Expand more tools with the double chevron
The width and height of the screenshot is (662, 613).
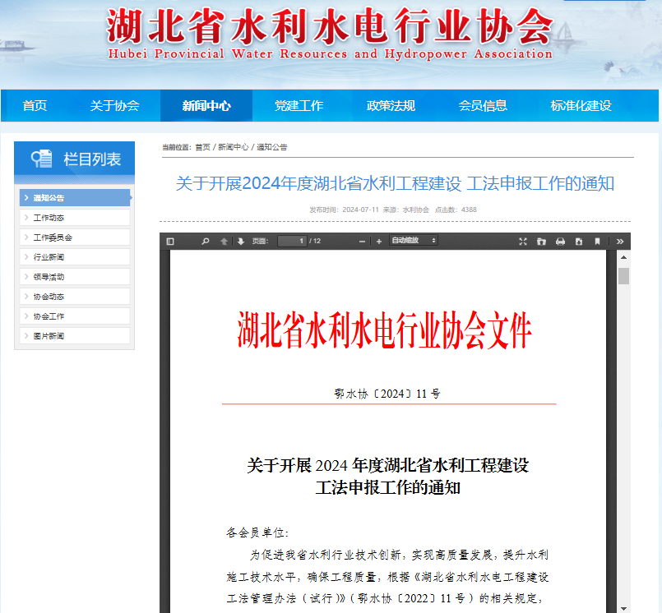[619, 241]
